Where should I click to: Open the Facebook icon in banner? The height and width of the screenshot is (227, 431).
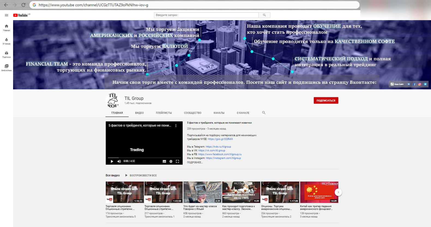click(415, 84)
